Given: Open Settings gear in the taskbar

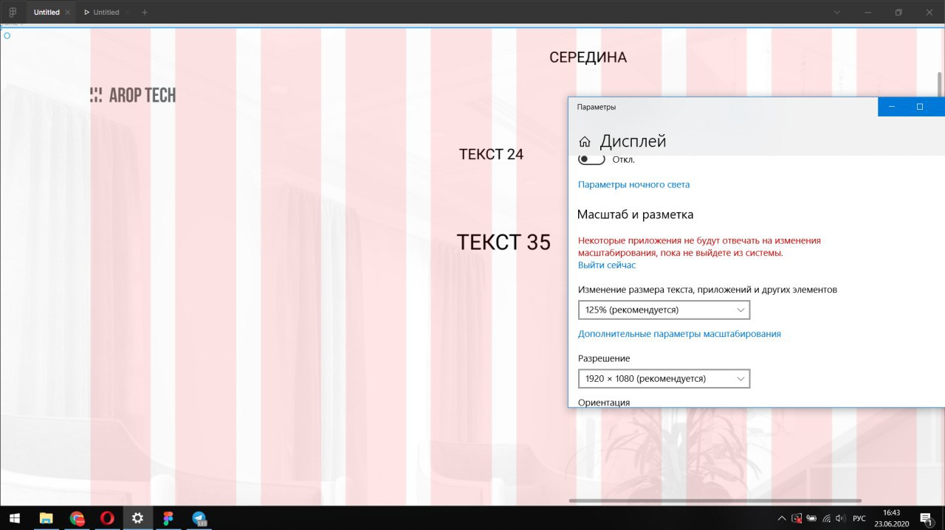Looking at the screenshot, I should click(x=137, y=518).
